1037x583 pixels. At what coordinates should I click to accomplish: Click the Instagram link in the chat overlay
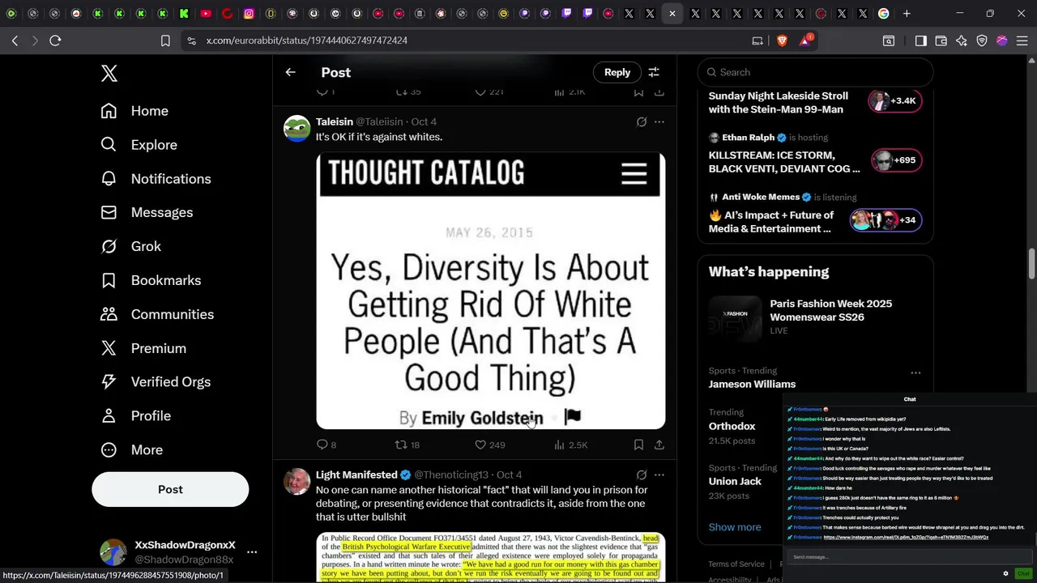(x=906, y=538)
